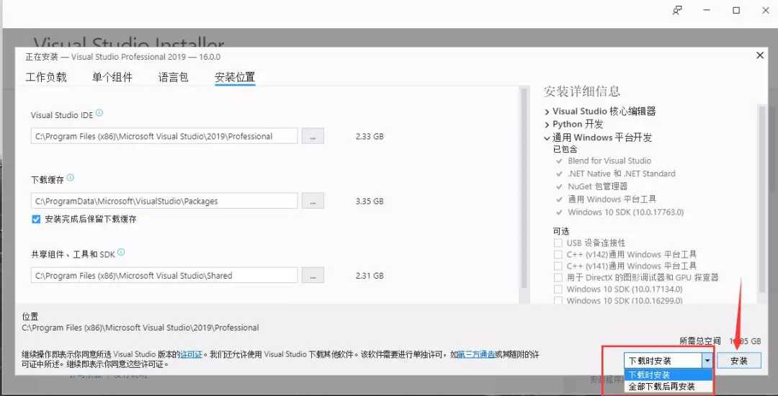Click the 安装详细信息 heading

582,91
